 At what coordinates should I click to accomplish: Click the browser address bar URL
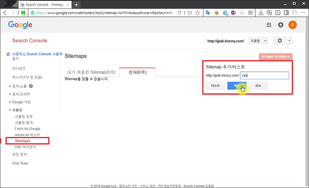point(104,13)
